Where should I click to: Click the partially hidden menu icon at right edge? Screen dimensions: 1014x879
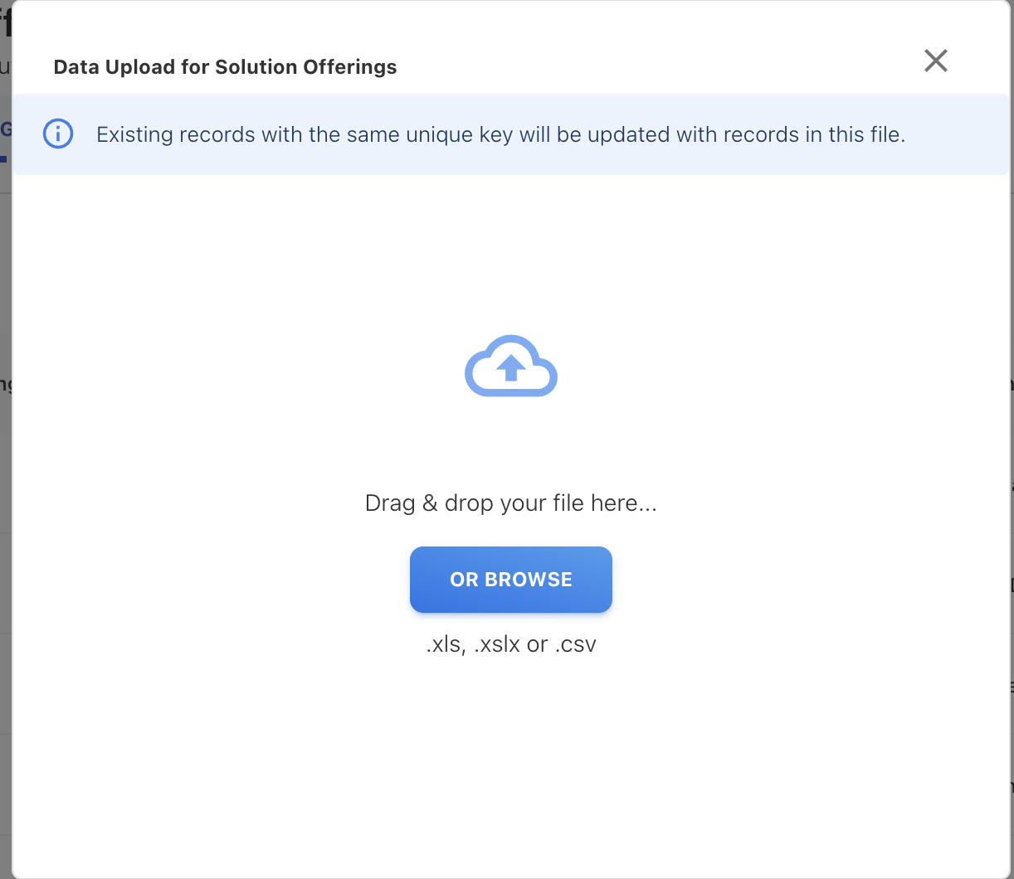pos(1012,687)
